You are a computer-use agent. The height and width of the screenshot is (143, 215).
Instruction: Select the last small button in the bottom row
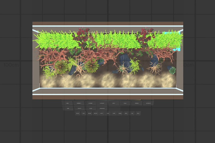138,113
